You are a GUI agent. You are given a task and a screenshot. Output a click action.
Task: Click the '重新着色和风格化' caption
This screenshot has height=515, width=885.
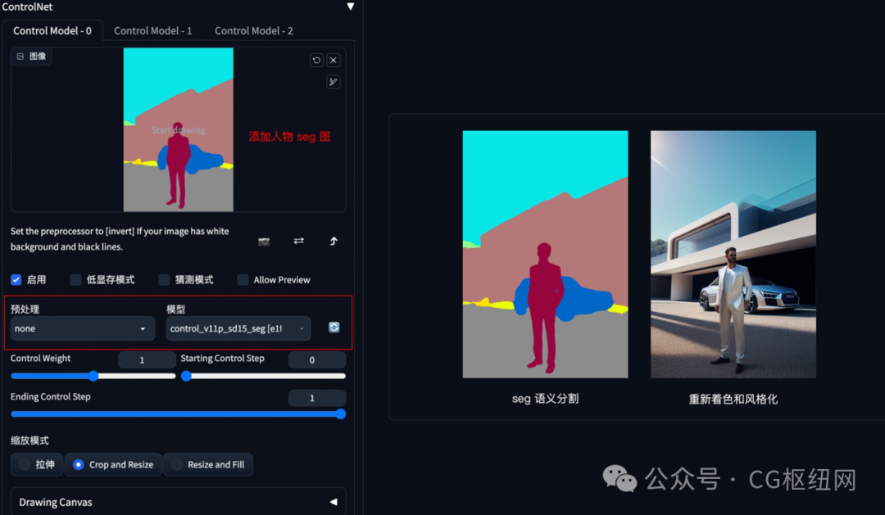(x=733, y=400)
